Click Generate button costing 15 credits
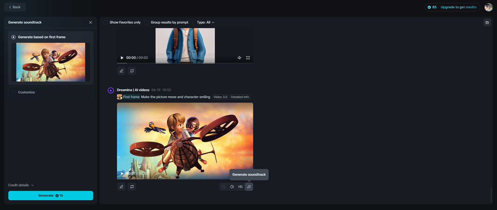Viewport: 497px width, 210px height. point(51,196)
